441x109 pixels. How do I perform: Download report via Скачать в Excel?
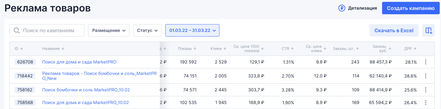coord(394,30)
